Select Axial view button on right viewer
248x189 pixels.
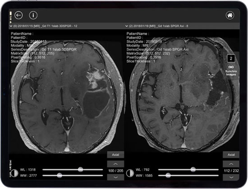click(x=231, y=155)
